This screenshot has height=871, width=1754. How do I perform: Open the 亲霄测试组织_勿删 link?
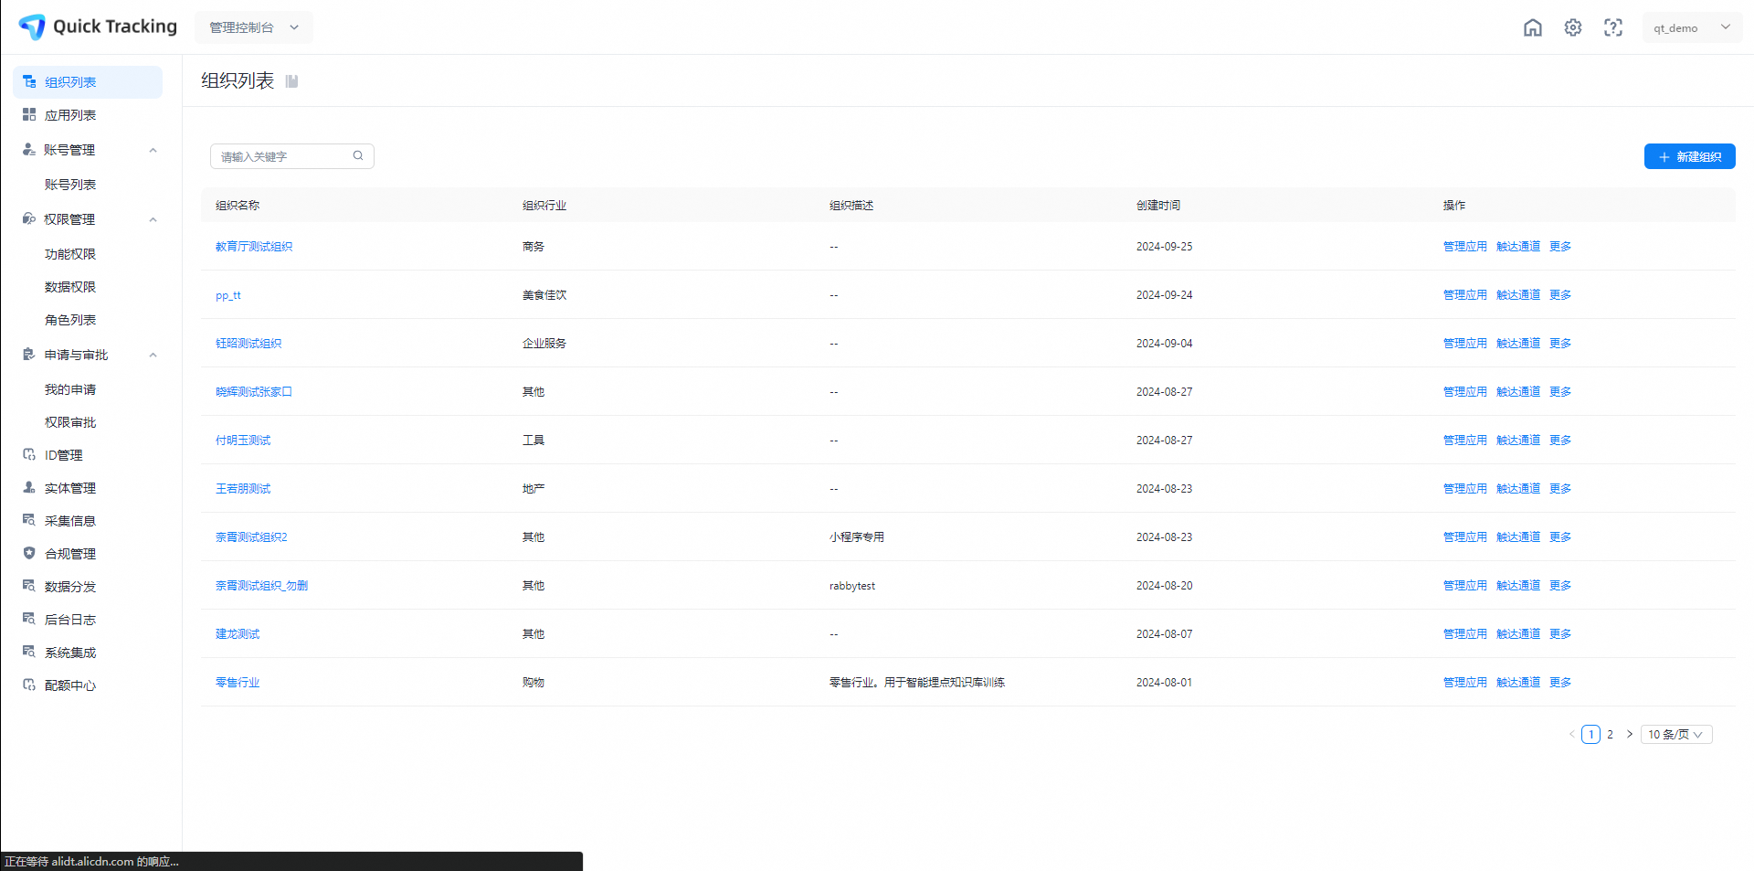click(262, 586)
